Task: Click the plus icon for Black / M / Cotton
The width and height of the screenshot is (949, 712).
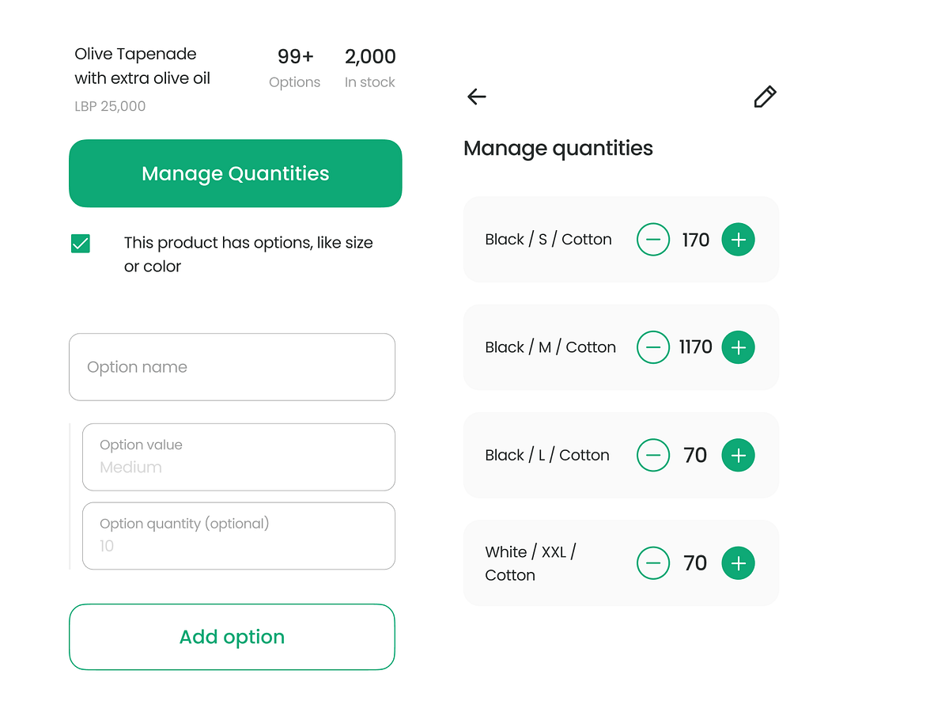Action: [738, 347]
